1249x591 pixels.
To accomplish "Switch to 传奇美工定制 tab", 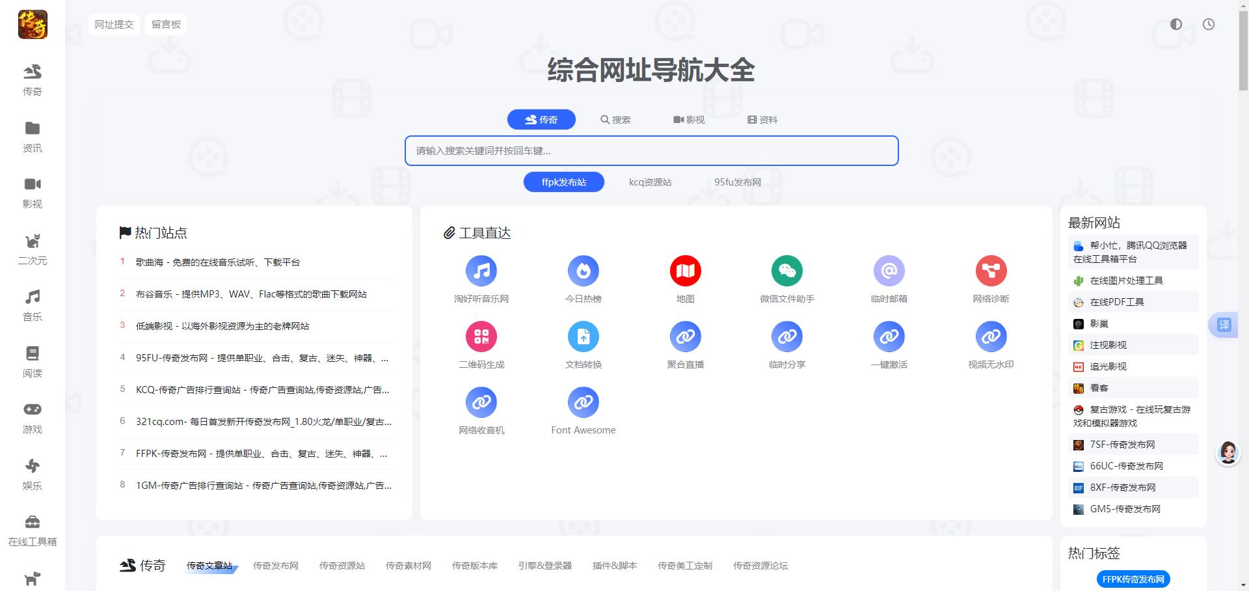I will [x=685, y=566].
